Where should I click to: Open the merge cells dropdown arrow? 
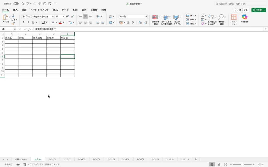[x=114, y=22]
